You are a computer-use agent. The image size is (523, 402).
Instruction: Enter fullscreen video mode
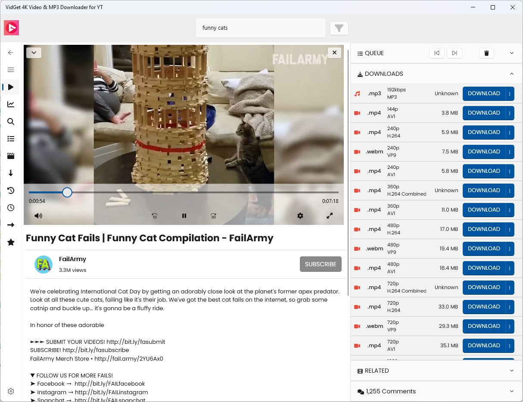tap(330, 216)
